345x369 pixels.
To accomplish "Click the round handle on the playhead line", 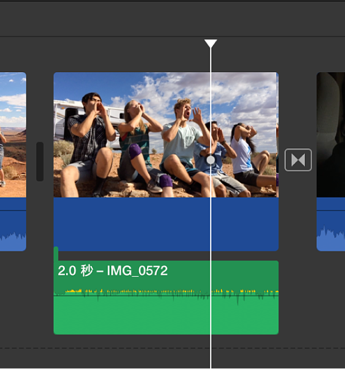I will pos(211,160).
